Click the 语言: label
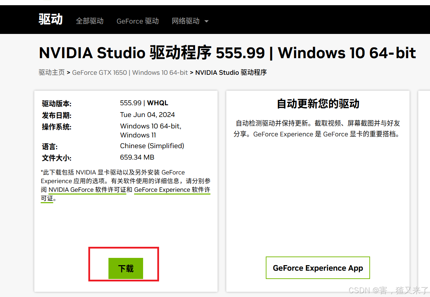 tap(50, 147)
